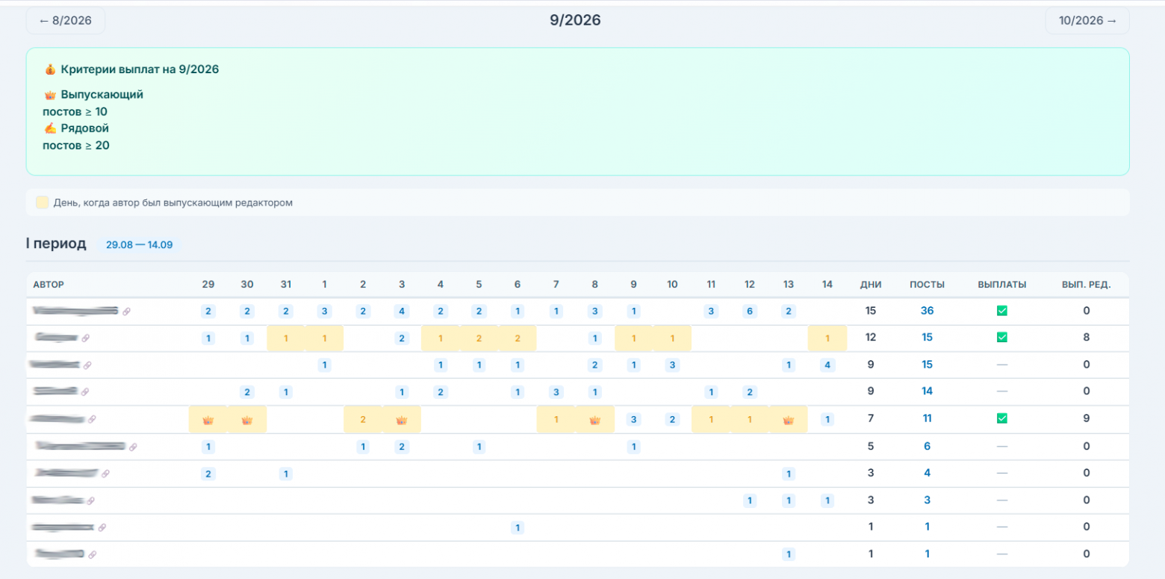Screen dimensions: 1165x579
Task: Click the crown icon in day 29 column
Action: (x=208, y=420)
